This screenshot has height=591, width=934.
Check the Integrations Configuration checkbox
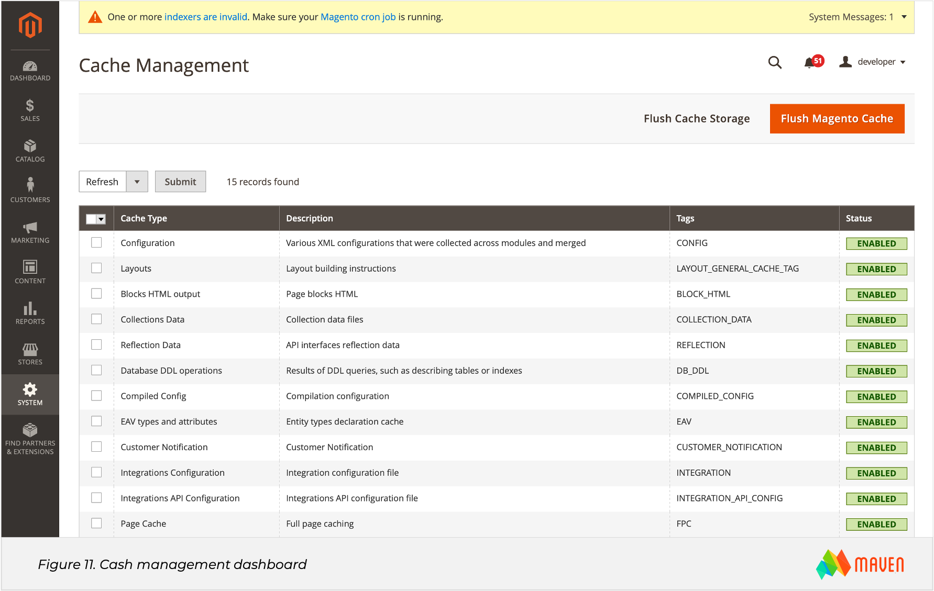tap(96, 472)
